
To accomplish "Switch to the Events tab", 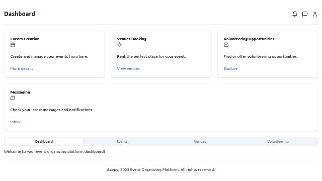I will (122, 141).
